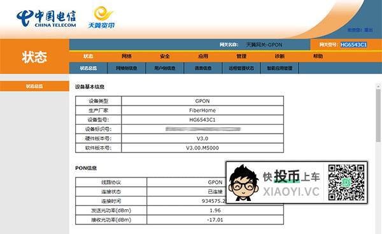Switch to the 用户侧信息 sub-tab

coord(165,68)
